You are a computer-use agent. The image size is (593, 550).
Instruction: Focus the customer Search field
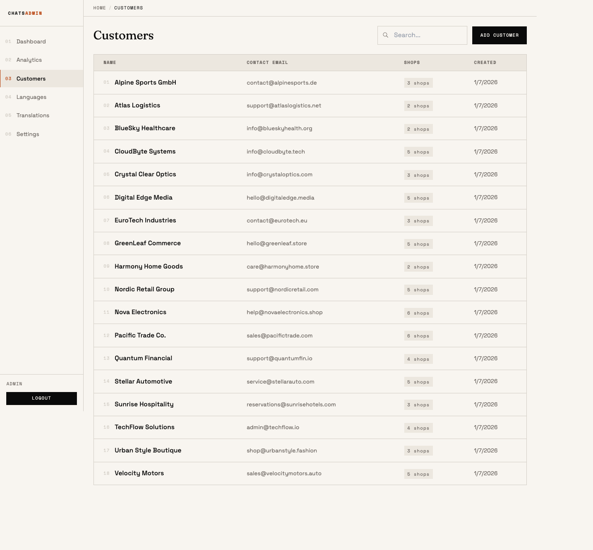click(427, 35)
